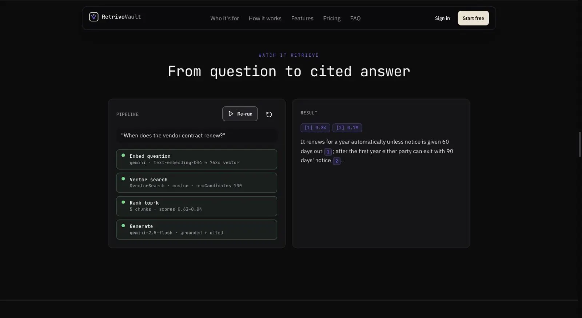
Task: Select the [2] 0.79 citation chip
Action: click(347, 128)
